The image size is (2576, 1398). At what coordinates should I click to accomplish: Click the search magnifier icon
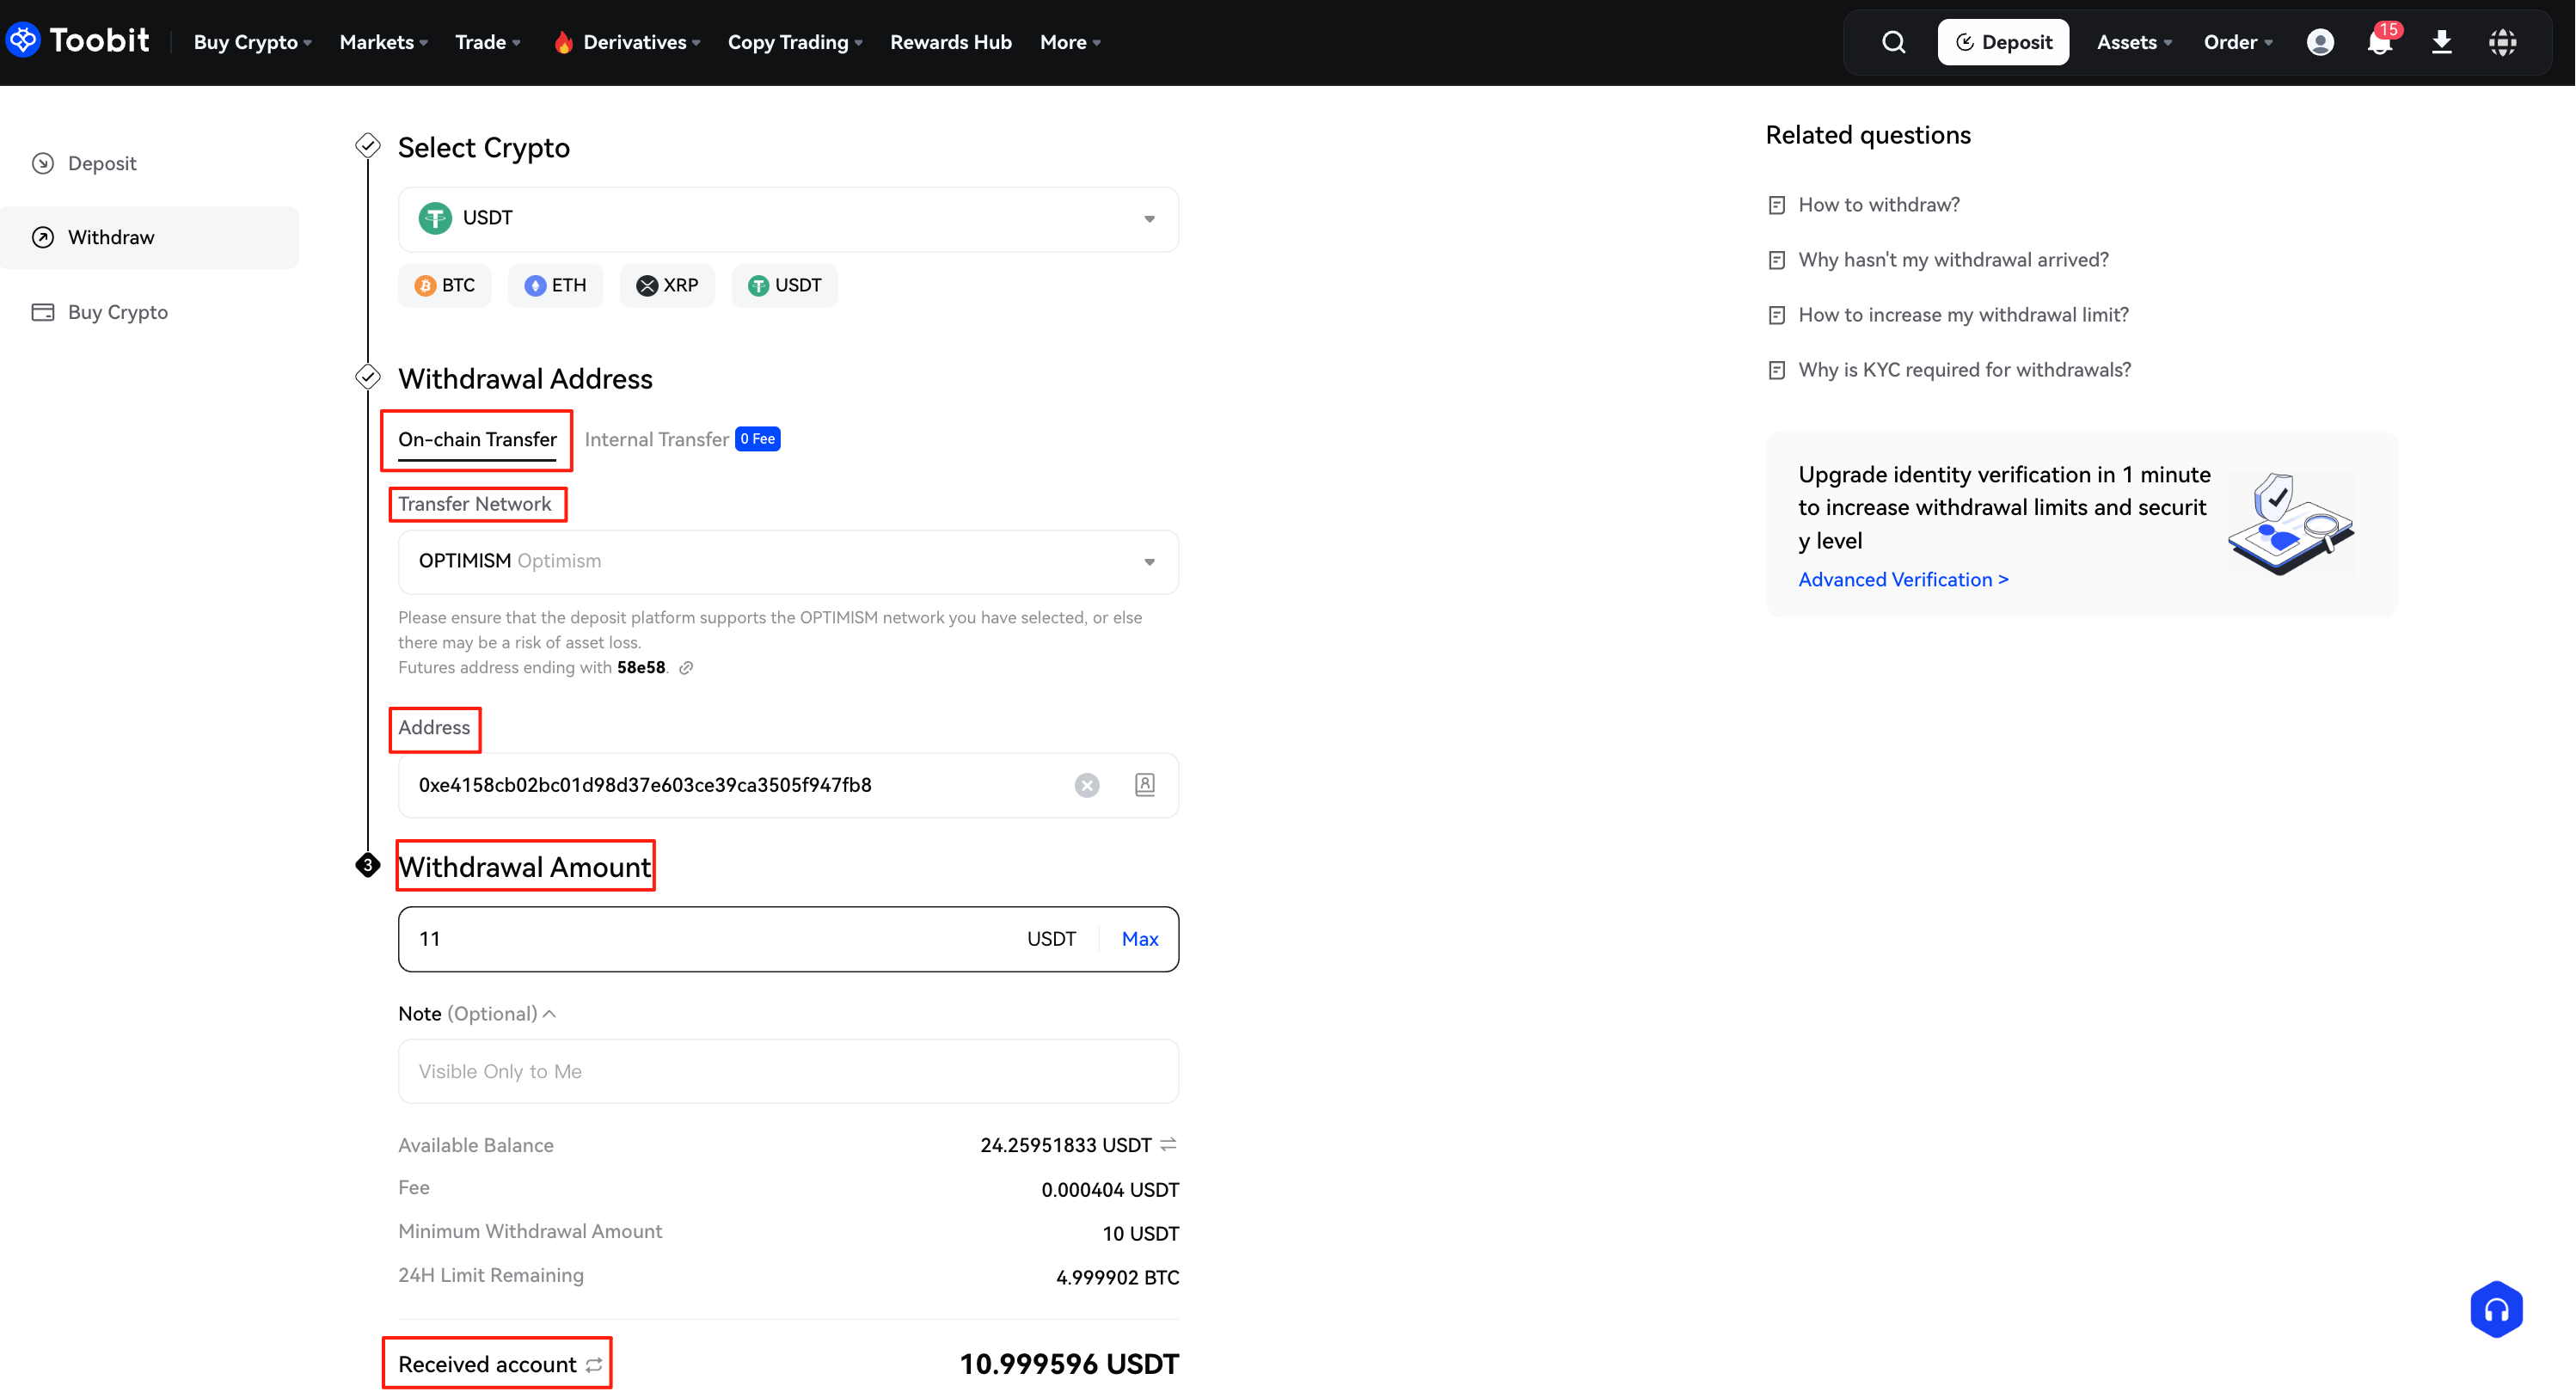point(1893,42)
